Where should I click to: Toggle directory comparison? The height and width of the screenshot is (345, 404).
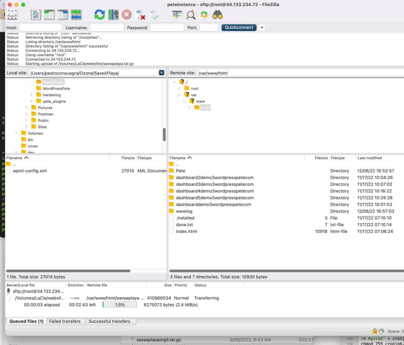click(191, 15)
